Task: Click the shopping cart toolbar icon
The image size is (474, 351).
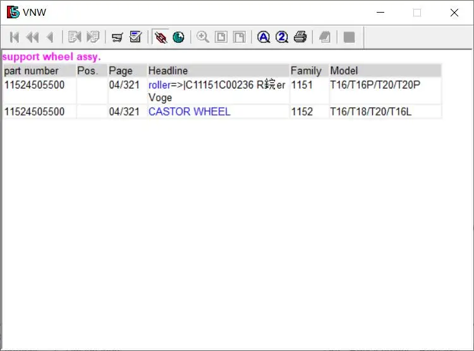Action: pos(117,37)
